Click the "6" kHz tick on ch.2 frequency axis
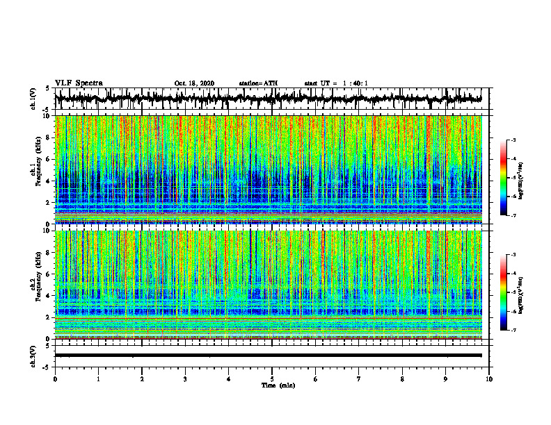 coord(48,274)
